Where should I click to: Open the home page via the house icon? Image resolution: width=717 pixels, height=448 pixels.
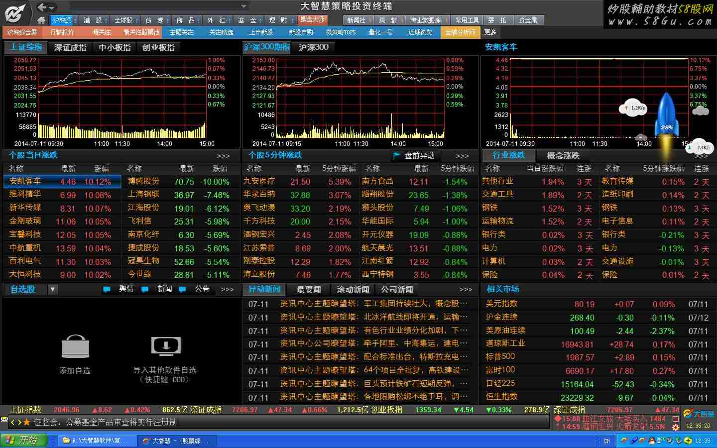(x=42, y=20)
